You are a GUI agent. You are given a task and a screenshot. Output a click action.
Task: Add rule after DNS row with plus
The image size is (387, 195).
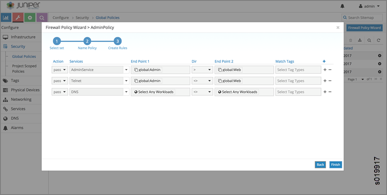(x=325, y=92)
